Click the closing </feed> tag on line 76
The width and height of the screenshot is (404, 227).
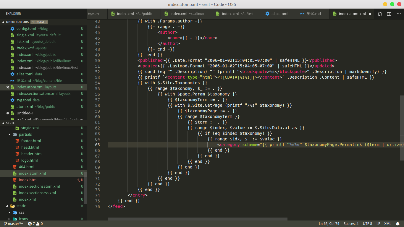[x=117, y=207]
